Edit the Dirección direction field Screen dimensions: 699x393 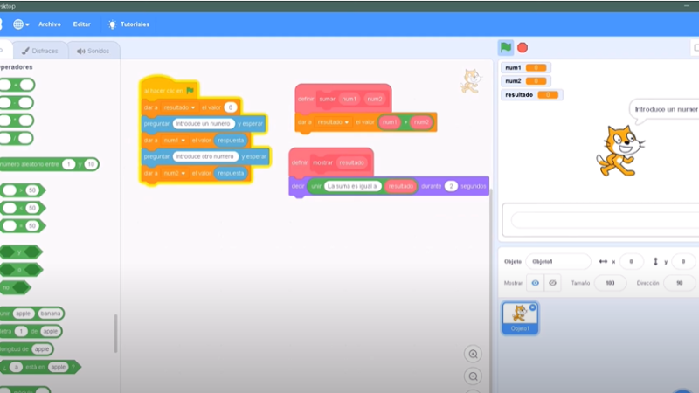click(680, 283)
